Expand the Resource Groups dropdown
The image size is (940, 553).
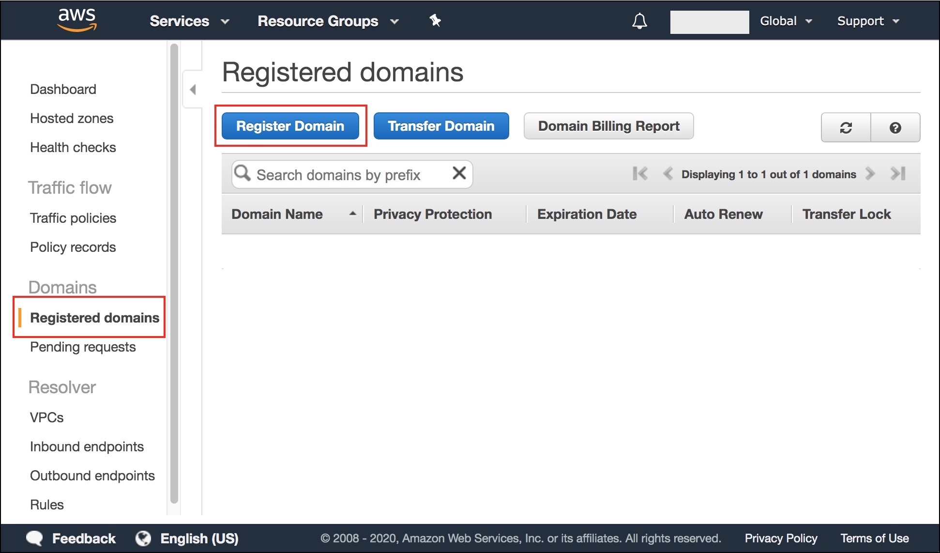click(x=328, y=21)
